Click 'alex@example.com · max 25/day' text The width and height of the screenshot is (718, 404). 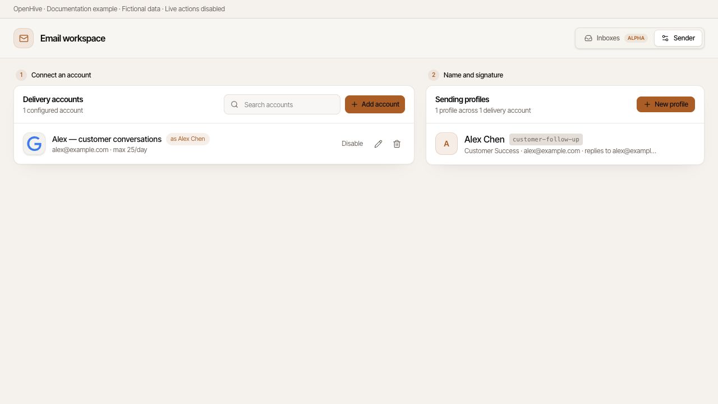click(100, 150)
